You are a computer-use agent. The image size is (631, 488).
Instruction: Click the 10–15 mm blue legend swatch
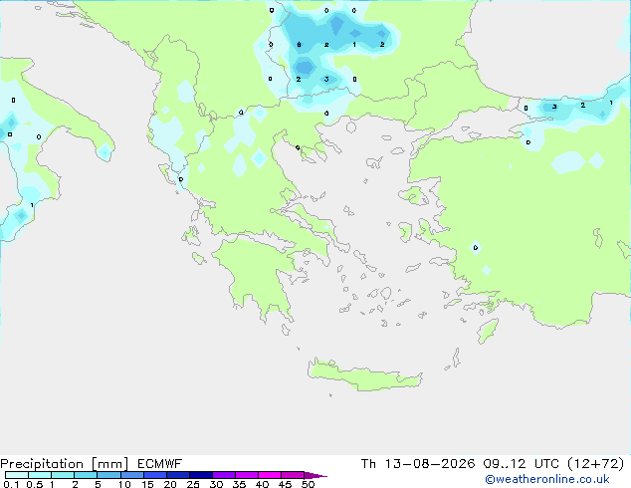(131, 475)
